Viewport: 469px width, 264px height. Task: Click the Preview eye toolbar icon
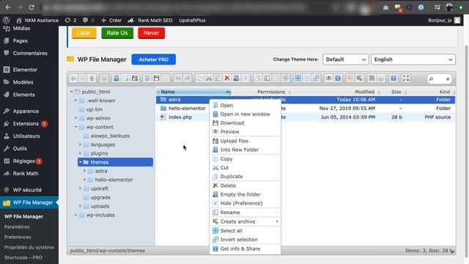[x=328, y=78]
